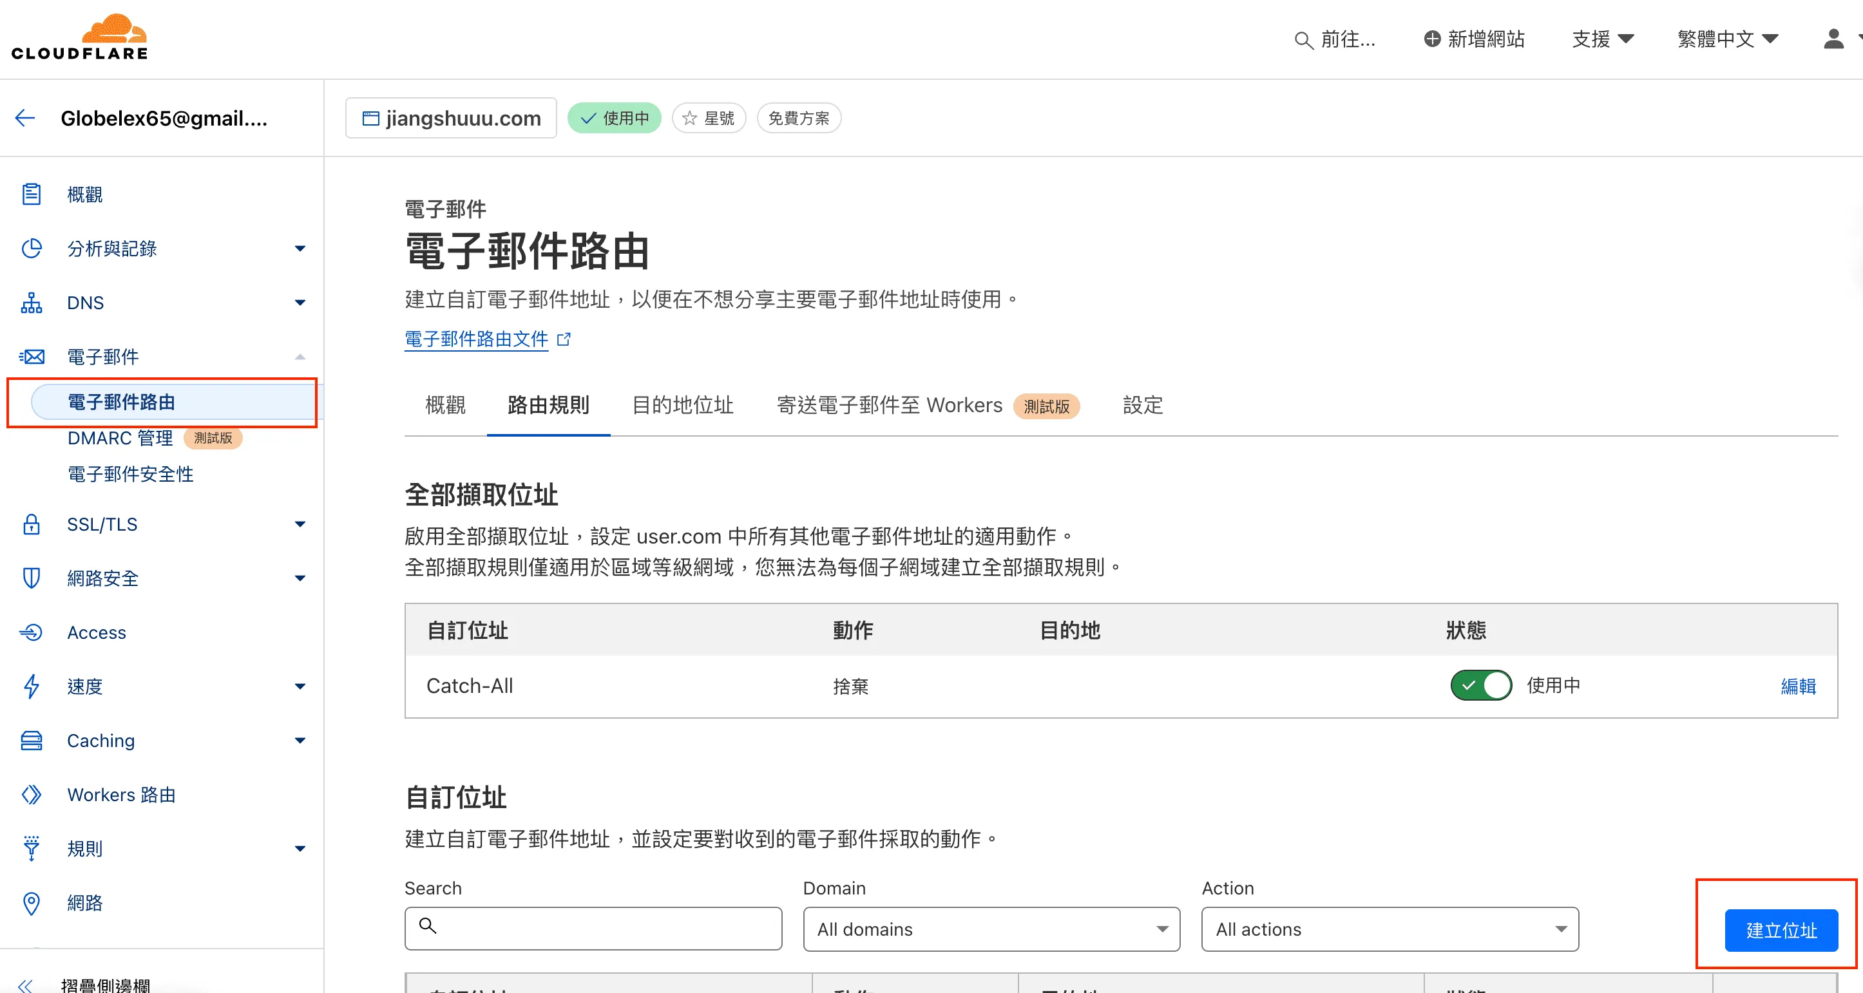Click the 網路安全 shield icon
Screen dimensions: 1863x993
pos(31,578)
